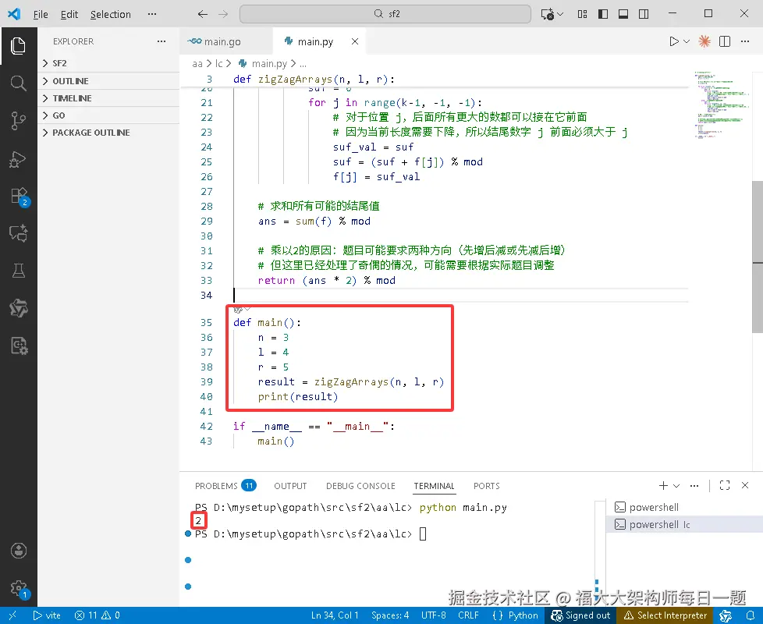
Task: Open the launch profile dropdown arrow
Action: [x=676, y=485]
